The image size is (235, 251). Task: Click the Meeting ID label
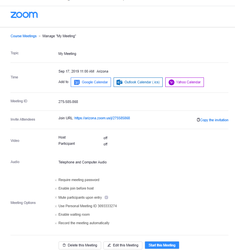coord(19,101)
